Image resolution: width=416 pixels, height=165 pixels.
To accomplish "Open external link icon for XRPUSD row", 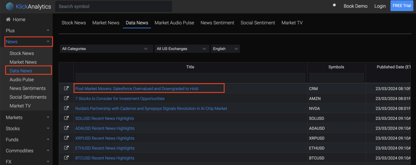I will [x=66, y=138].
